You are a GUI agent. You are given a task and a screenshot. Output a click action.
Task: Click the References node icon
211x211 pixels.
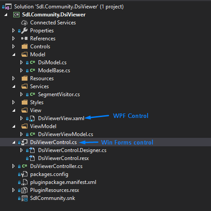[24, 39]
